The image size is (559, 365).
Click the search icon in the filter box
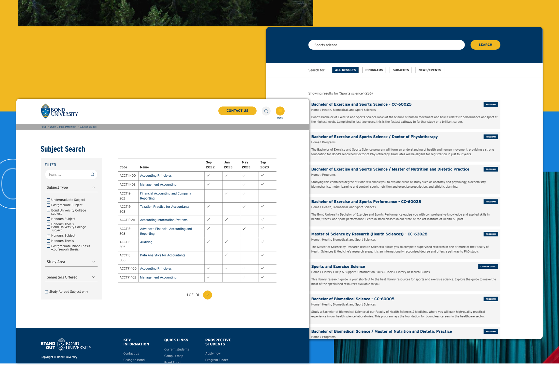(x=92, y=175)
